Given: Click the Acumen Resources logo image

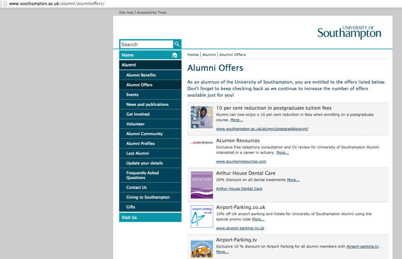Looking at the screenshot, I should coord(202,142).
